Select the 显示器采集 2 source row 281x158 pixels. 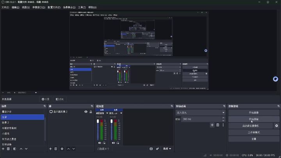(x=71, y=112)
